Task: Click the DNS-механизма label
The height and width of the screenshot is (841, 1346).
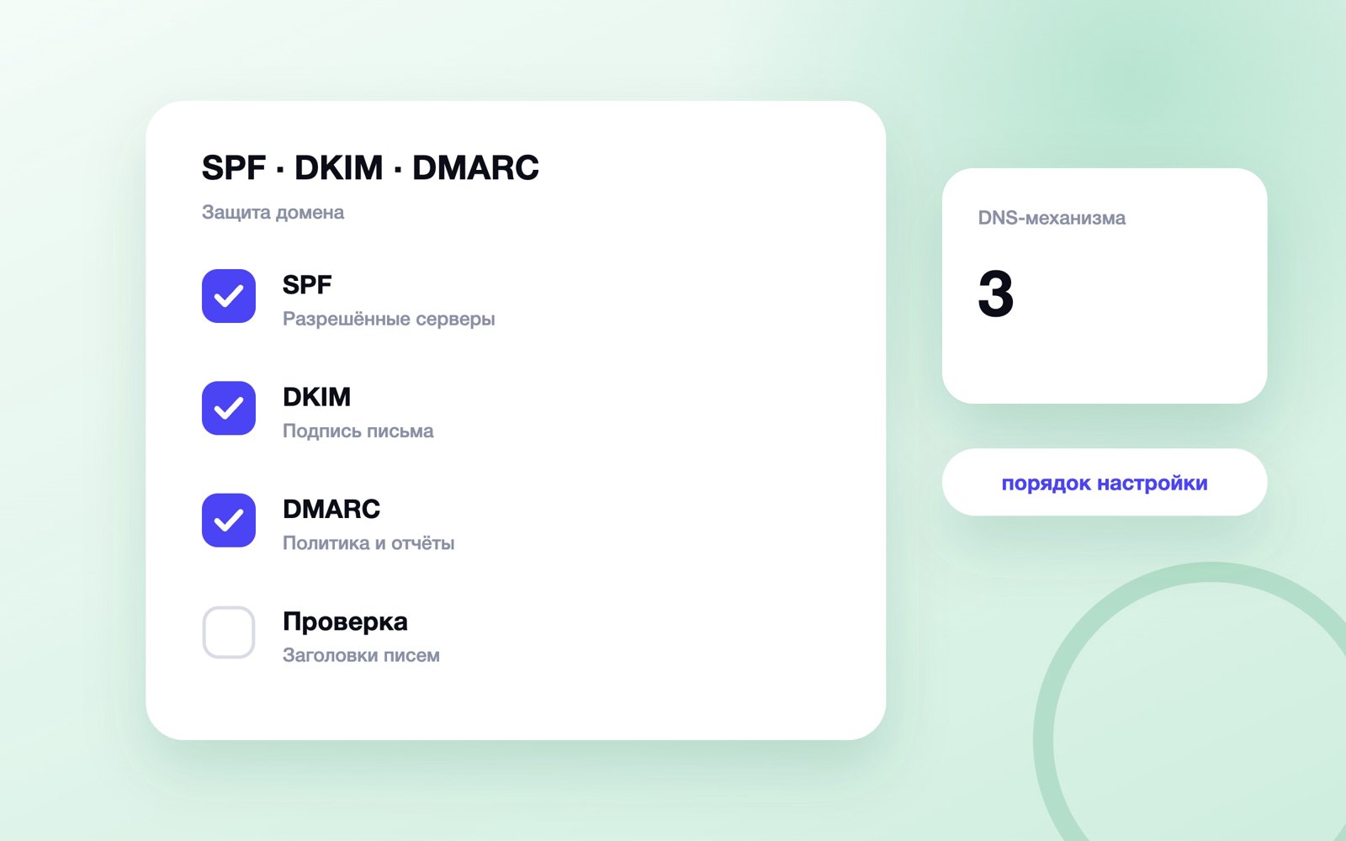Action: pyautogui.click(x=1052, y=218)
